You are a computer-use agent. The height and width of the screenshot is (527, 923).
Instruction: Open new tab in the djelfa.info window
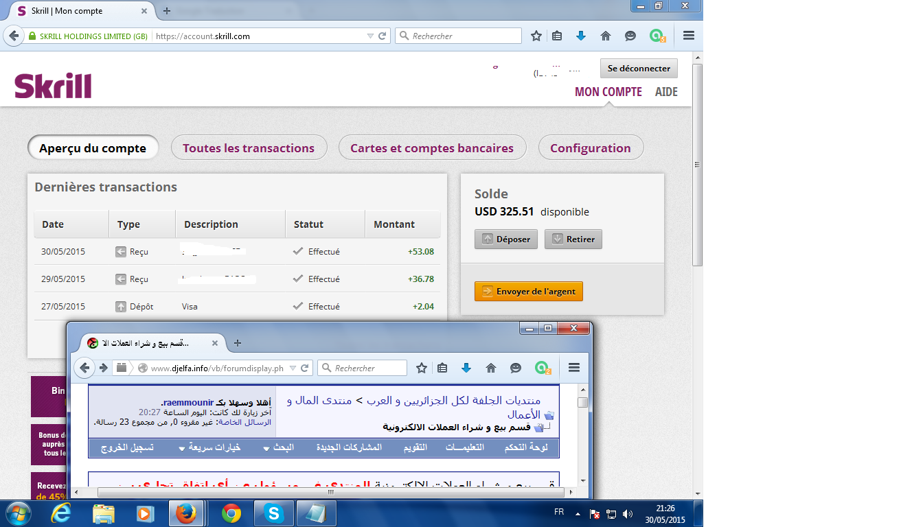[238, 343]
